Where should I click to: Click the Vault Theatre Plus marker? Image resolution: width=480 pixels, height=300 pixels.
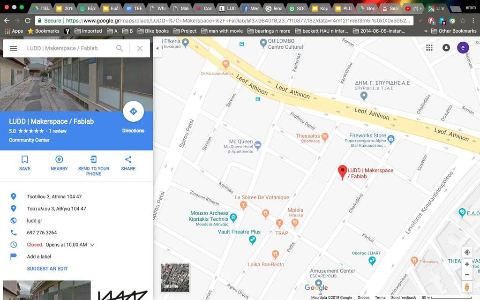[252, 240]
